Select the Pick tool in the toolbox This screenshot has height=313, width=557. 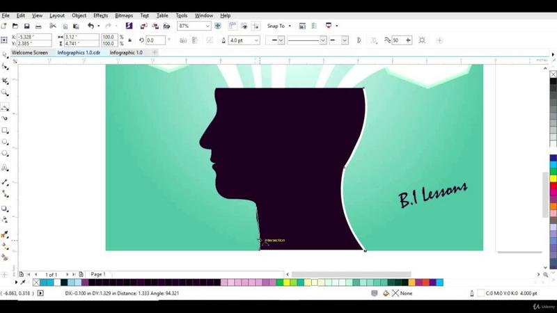tap(5, 55)
